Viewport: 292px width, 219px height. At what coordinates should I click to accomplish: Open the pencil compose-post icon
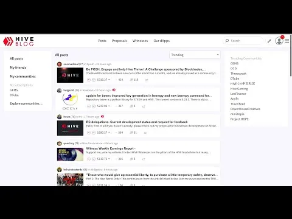(x=269, y=41)
